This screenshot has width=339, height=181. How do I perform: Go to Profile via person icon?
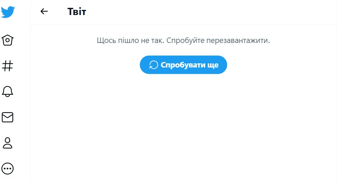(x=8, y=143)
